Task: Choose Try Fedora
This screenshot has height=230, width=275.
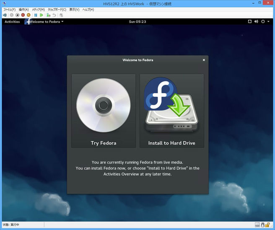Action: (x=104, y=111)
